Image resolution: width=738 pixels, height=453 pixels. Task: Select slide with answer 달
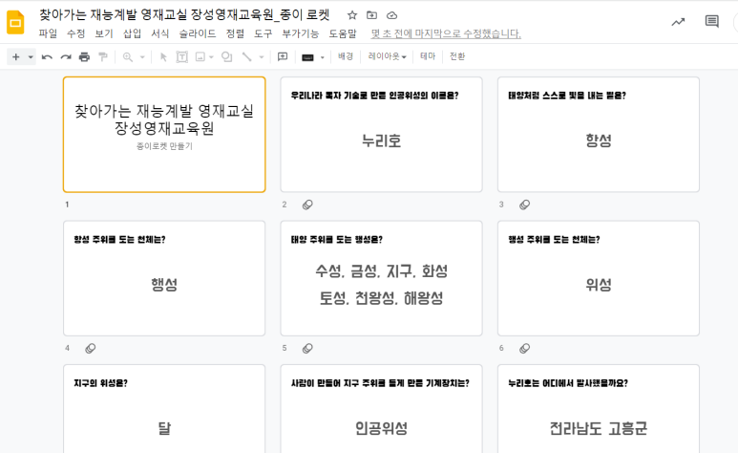(164, 409)
